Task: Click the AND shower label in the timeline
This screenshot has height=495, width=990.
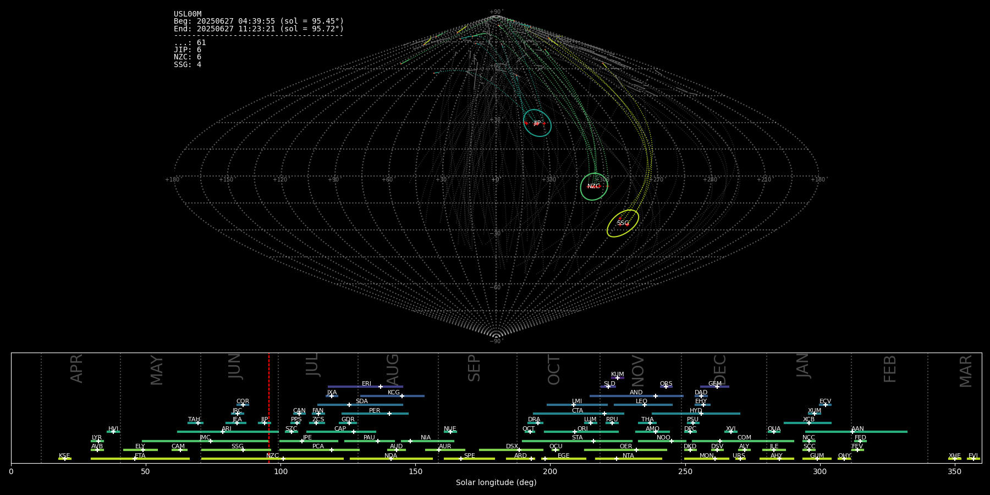Action: [636, 393]
